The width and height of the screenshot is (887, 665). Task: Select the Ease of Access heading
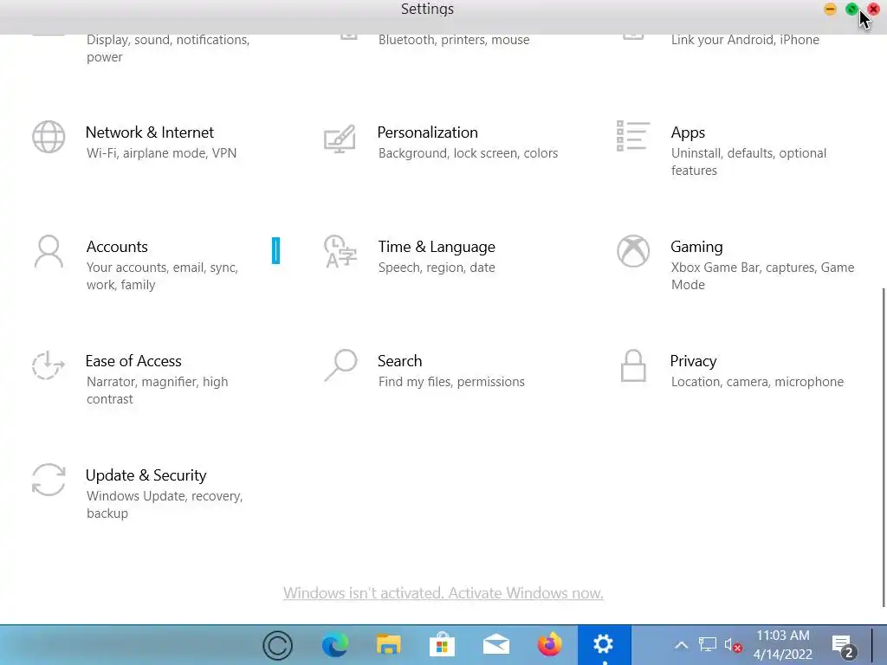pyautogui.click(x=133, y=361)
